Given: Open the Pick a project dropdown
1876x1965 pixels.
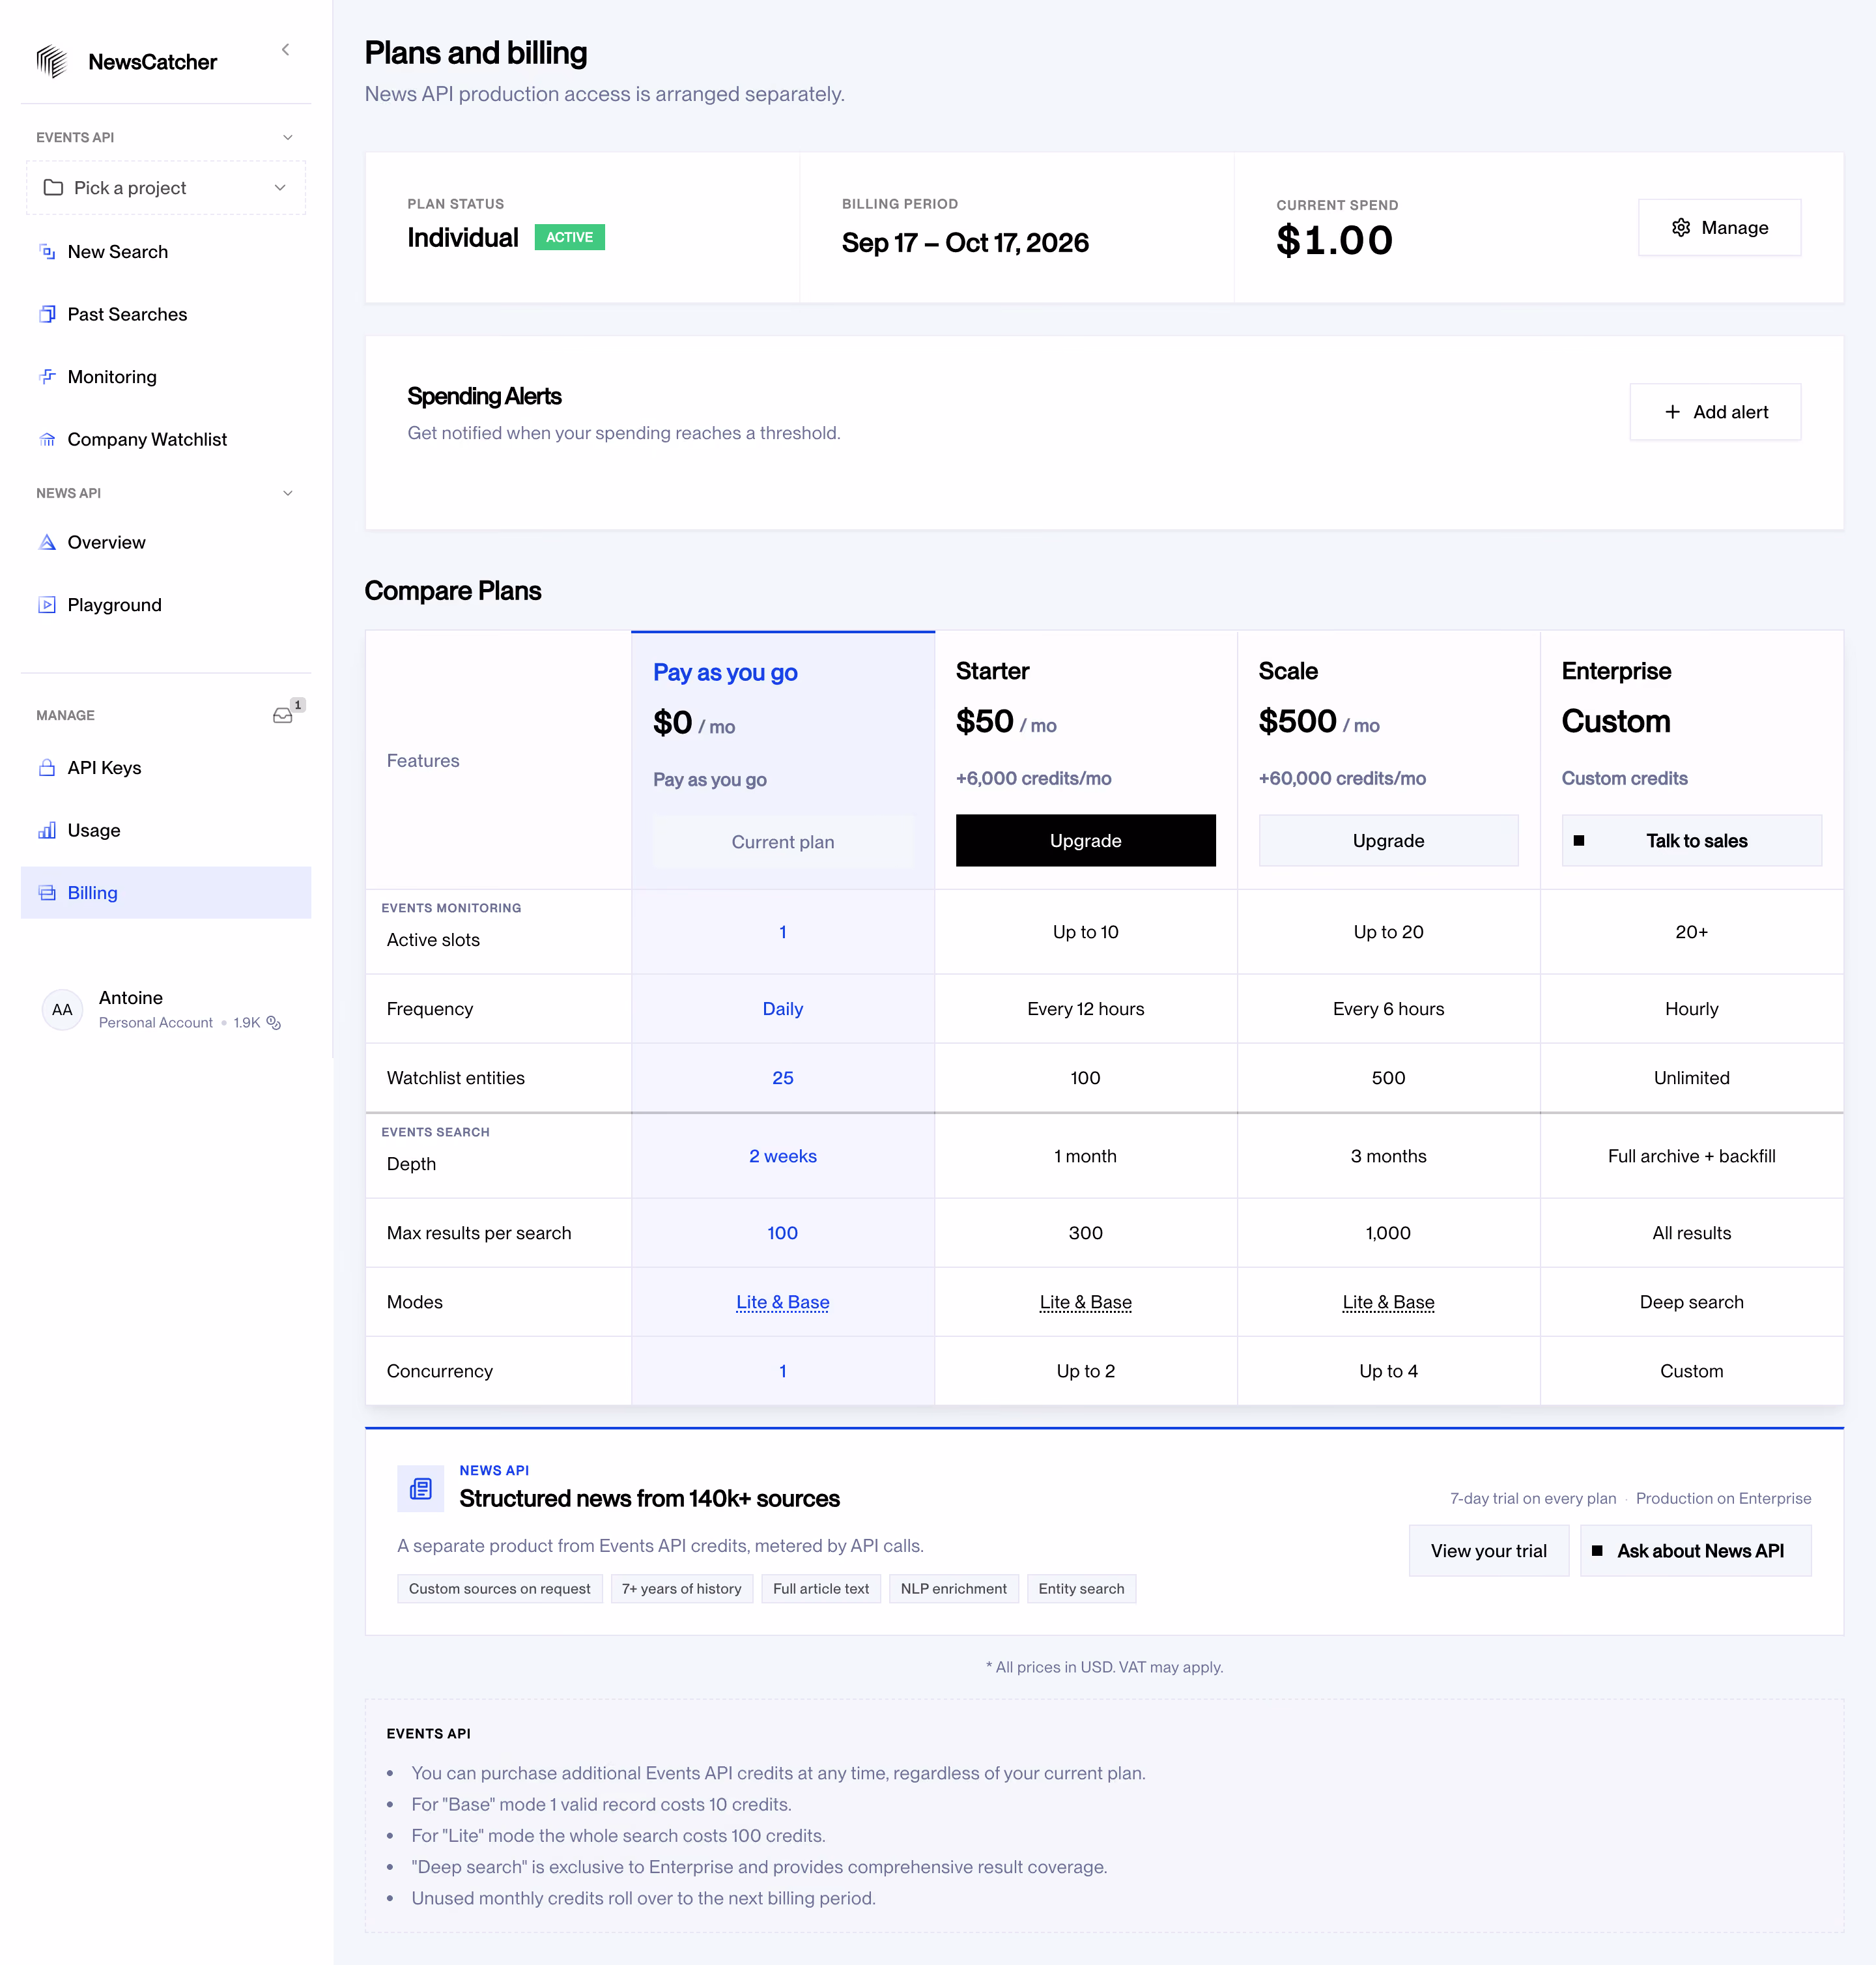Looking at the screenshot, I should 166,188.
